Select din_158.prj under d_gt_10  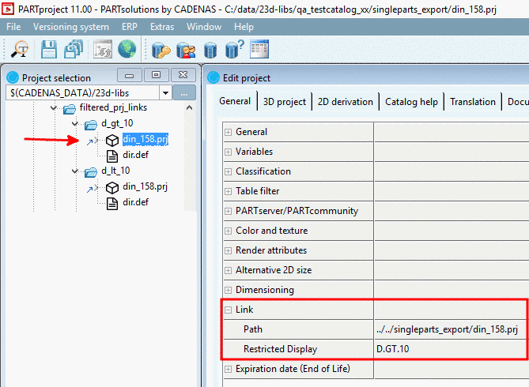coord(145,139)
